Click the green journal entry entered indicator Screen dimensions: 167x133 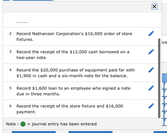(23, 124)
